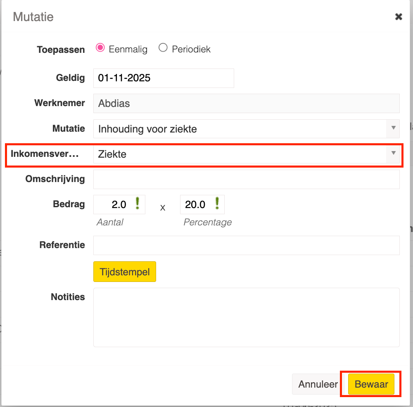This screenshot has height=407, width=413.
Task: Open the Mutatie dropdown showing Inhouding voor ziekte
Action: 240,129
